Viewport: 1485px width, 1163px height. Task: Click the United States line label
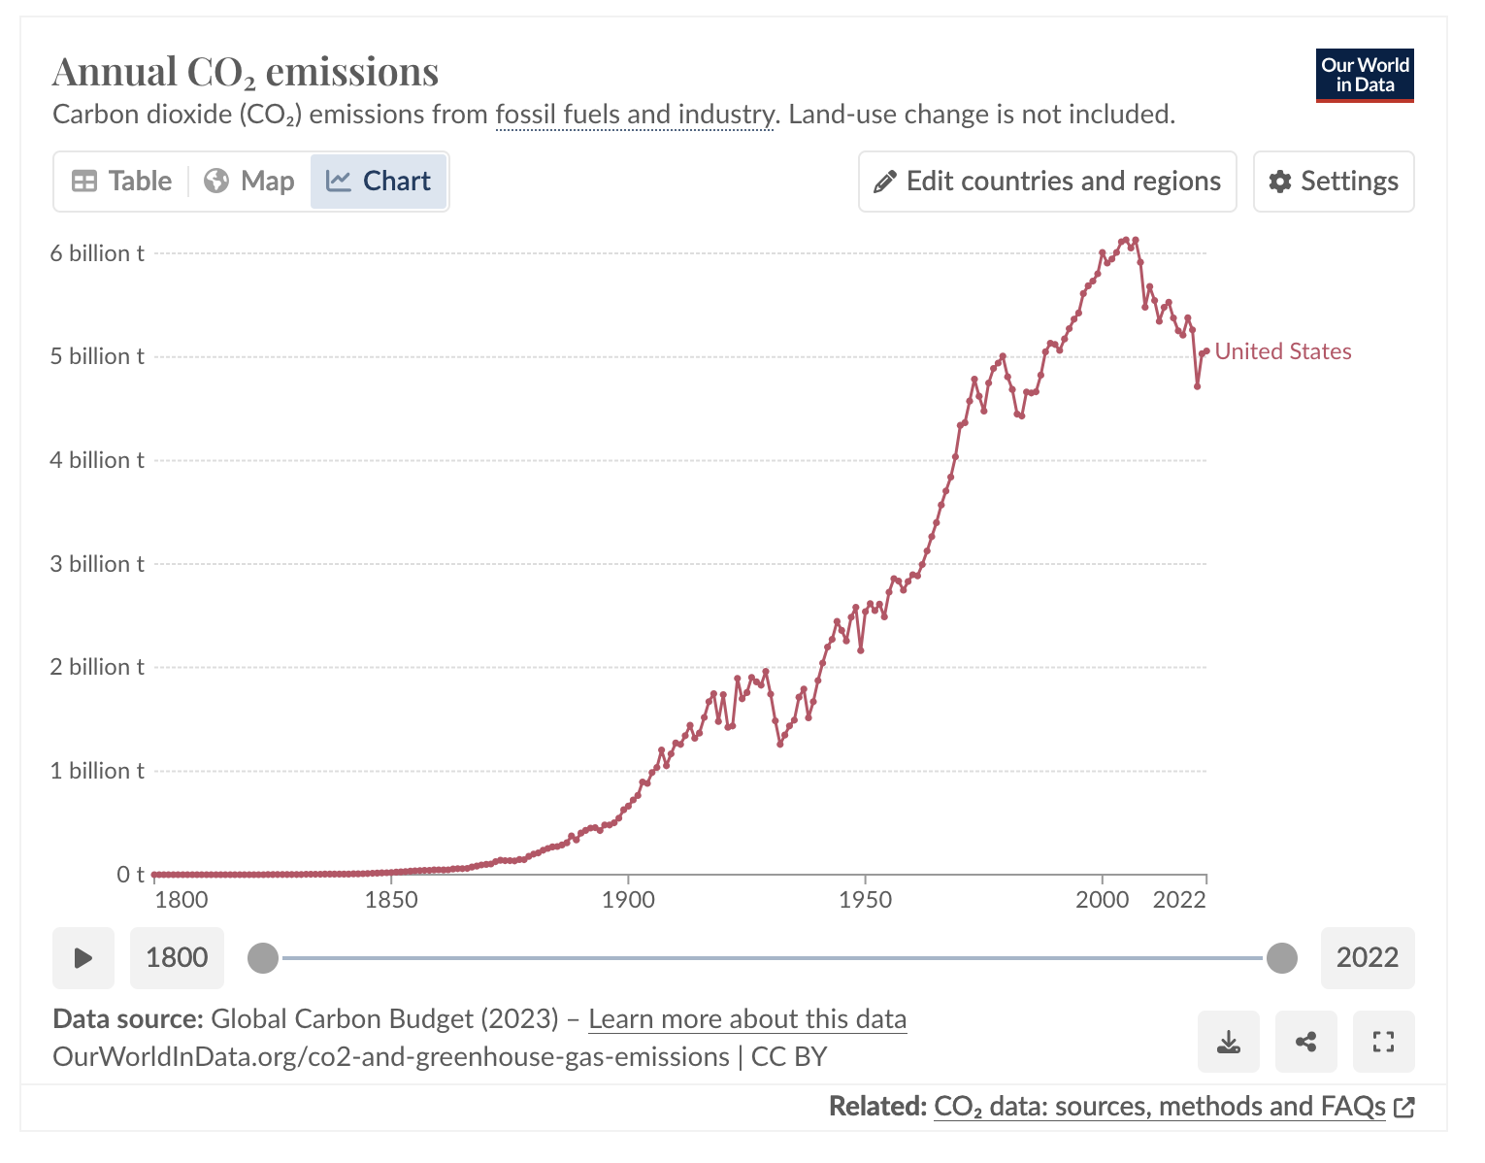[1282, 351]
